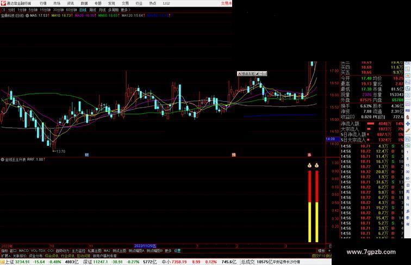Switch indicator to MA2
Viewport: 411px width, 265px height.
107,251
